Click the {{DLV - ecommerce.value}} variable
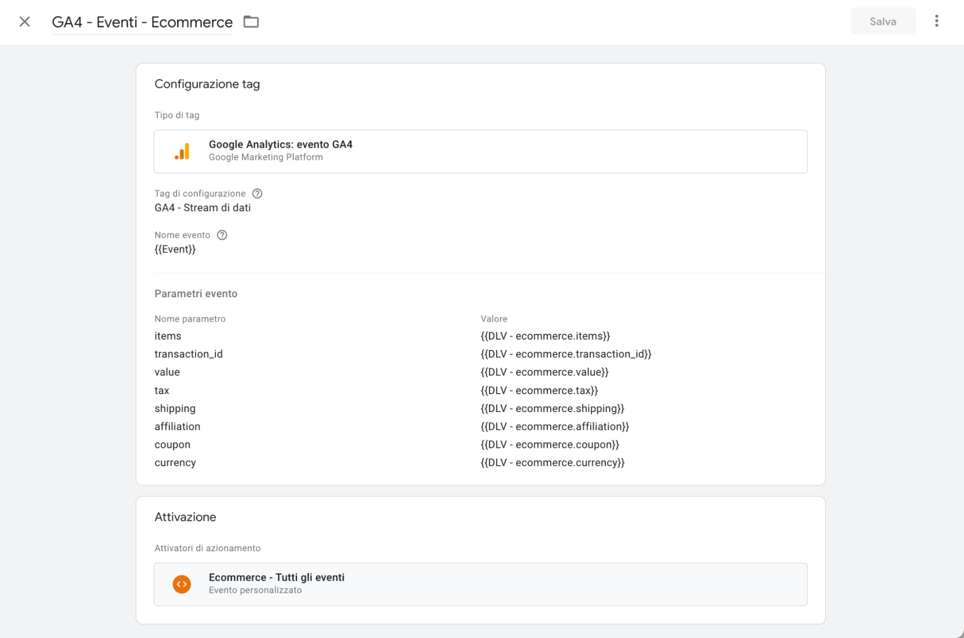The width and height of the screenshot is (964, 638). pyautogui.click(x=544, y=372)
